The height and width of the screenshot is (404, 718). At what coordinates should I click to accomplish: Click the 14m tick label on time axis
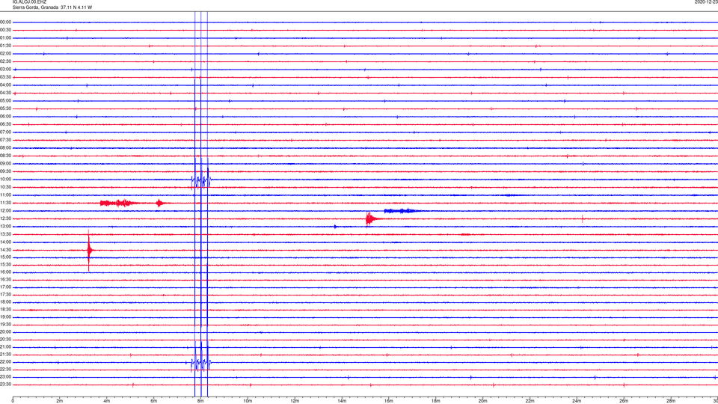point(342,401)
